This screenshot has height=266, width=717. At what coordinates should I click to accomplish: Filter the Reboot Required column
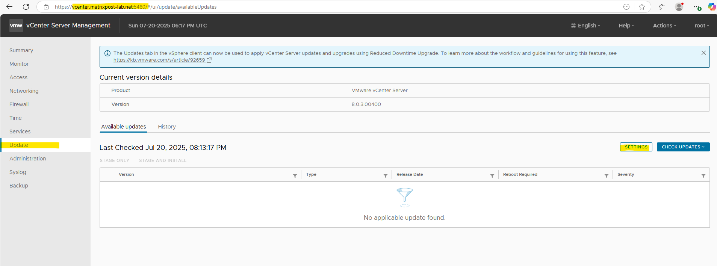(607, 175)
